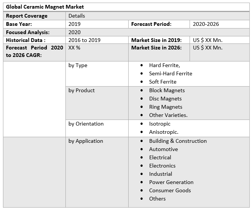Click the by Orientation segment label

point(86,124)
